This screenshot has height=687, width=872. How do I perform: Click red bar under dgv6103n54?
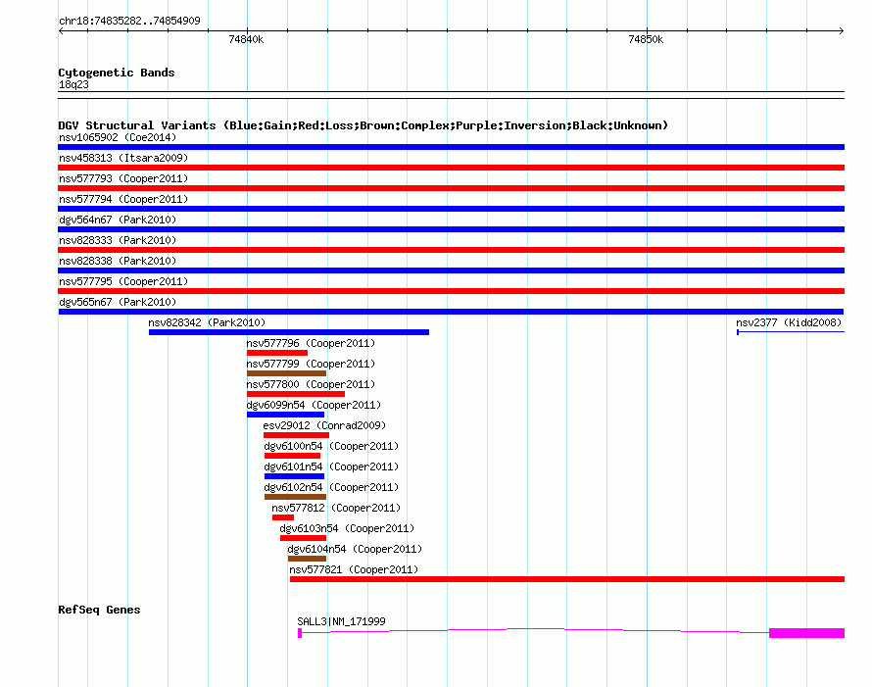click(303, 538)
